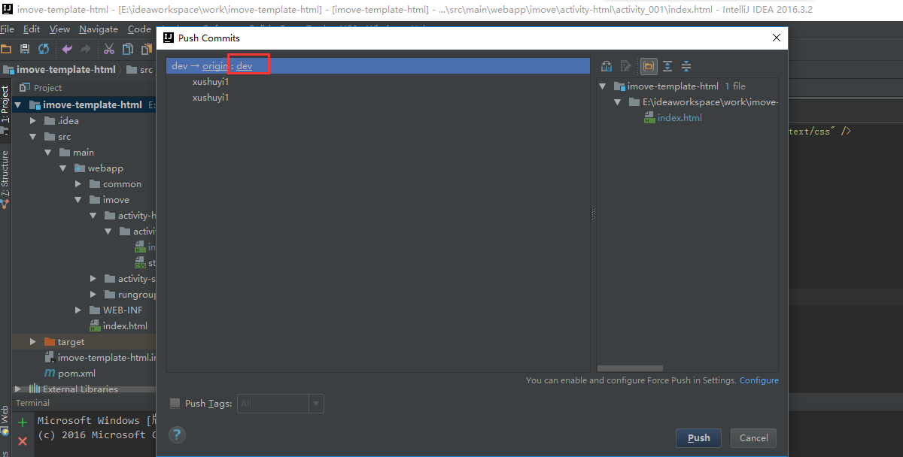This screenshot has width=903, height=457.
Task: Open the File menu
Action: (x=7, y=29)
